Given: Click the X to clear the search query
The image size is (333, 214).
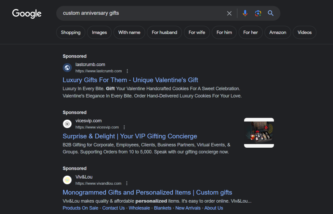Looking at the screenshot, I should [x=229, y=13].
